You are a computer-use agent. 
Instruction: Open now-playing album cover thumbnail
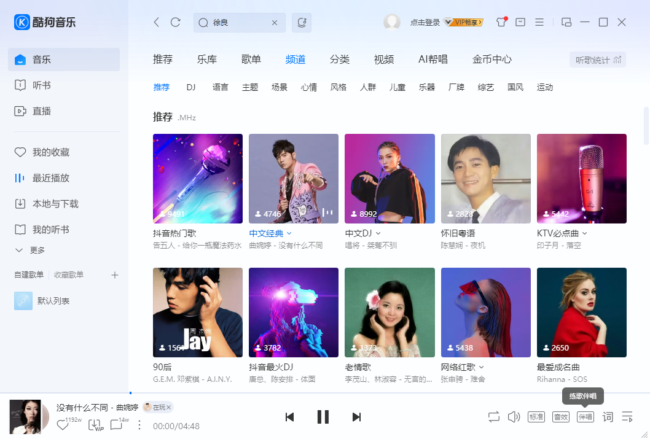pyautogui.click(x=25, y=417)
